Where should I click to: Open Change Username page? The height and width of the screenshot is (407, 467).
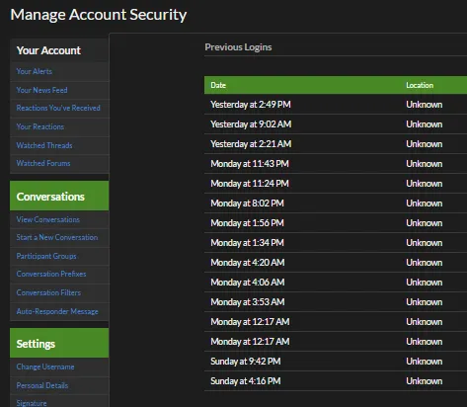[45, 366]
